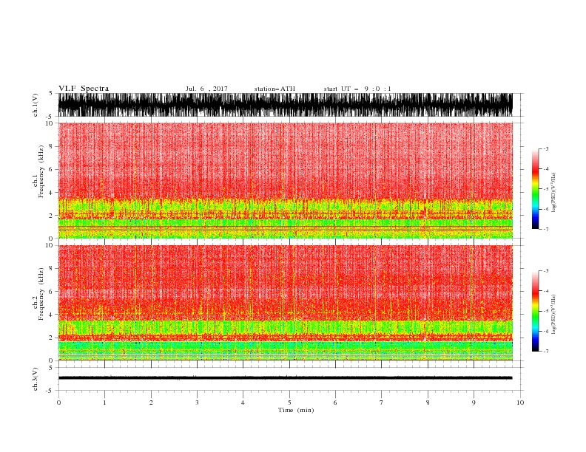Click the "-7" label on ch.1 color bar
The height and width of the screenshot is (452, 586).
546,229
